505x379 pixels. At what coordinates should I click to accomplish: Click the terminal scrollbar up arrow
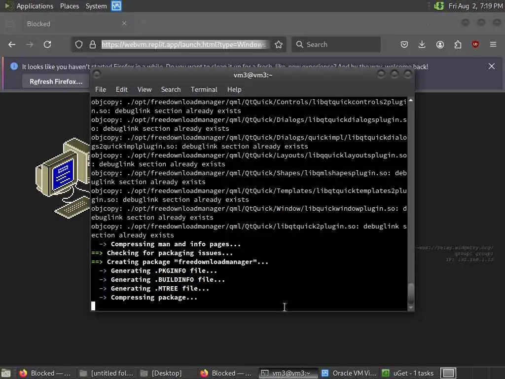tap(411, 101)
